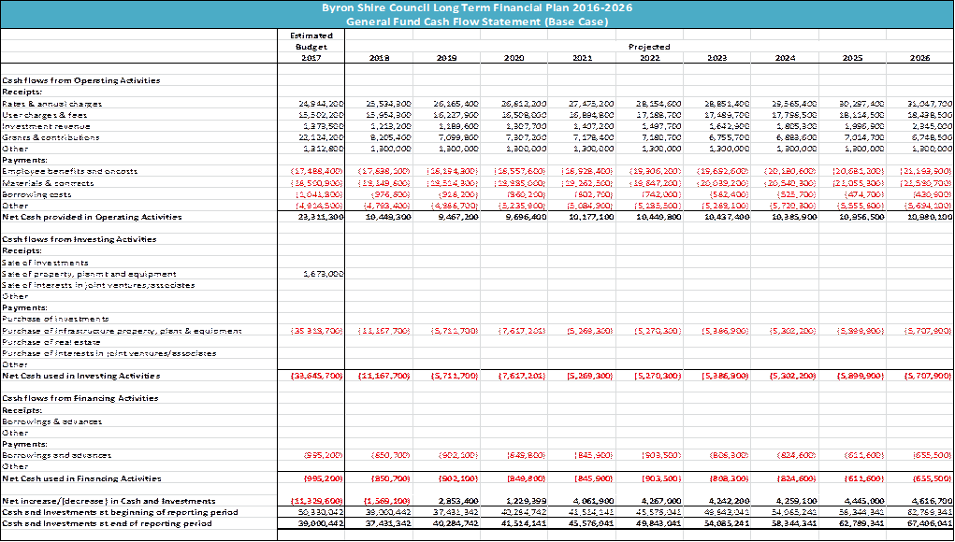
Task: Select the 2024 'Employee benefits and oncosts' value
Action: point(791,172)
